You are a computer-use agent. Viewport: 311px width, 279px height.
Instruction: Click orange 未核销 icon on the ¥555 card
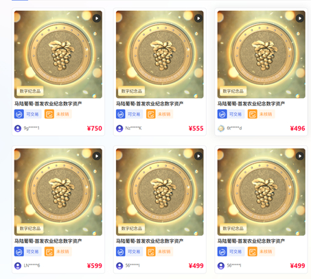coord(151,114)
